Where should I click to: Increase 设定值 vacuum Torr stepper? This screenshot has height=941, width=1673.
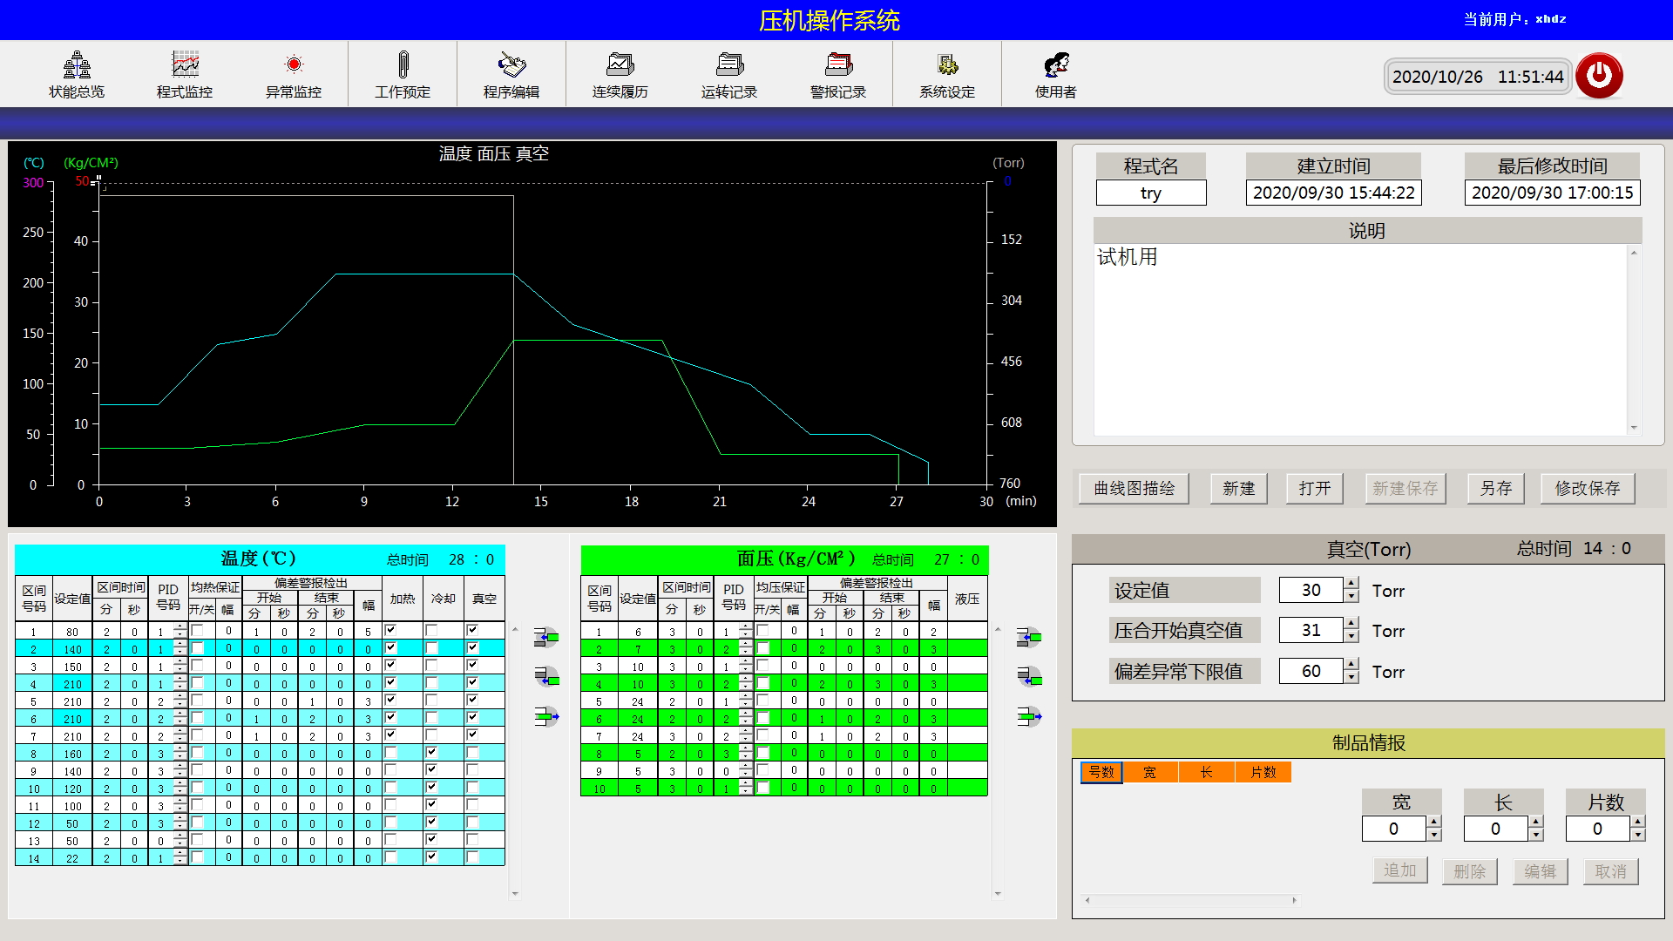coord(1351,584)
